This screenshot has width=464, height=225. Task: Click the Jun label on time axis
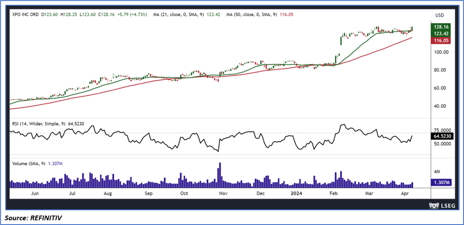pos(35,194)
